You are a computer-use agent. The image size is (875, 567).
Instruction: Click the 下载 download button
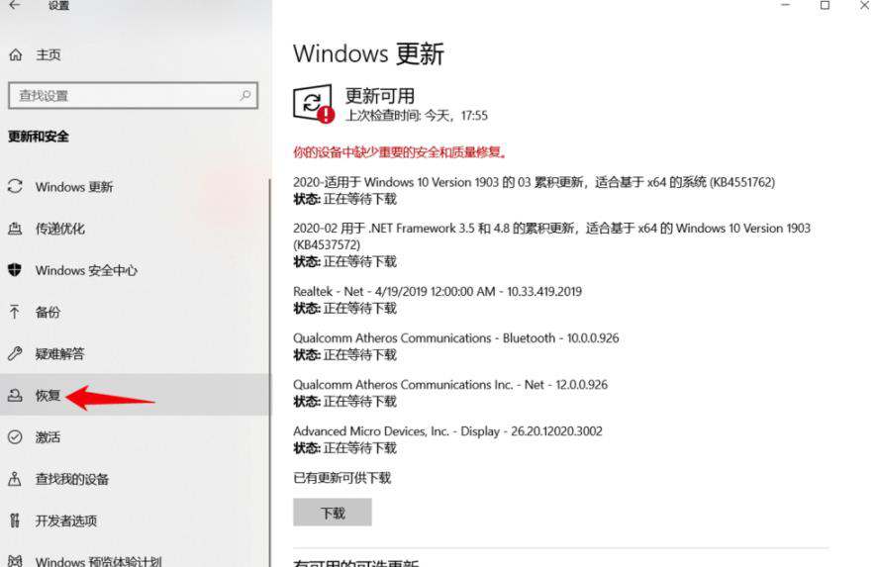(x=332, y=513)
